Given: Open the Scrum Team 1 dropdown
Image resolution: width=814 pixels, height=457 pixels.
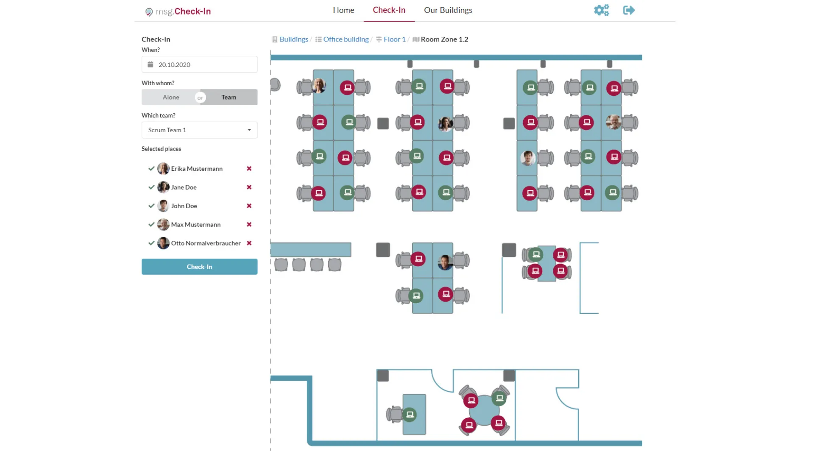Looking at the screenshot, I should (199, 130).
